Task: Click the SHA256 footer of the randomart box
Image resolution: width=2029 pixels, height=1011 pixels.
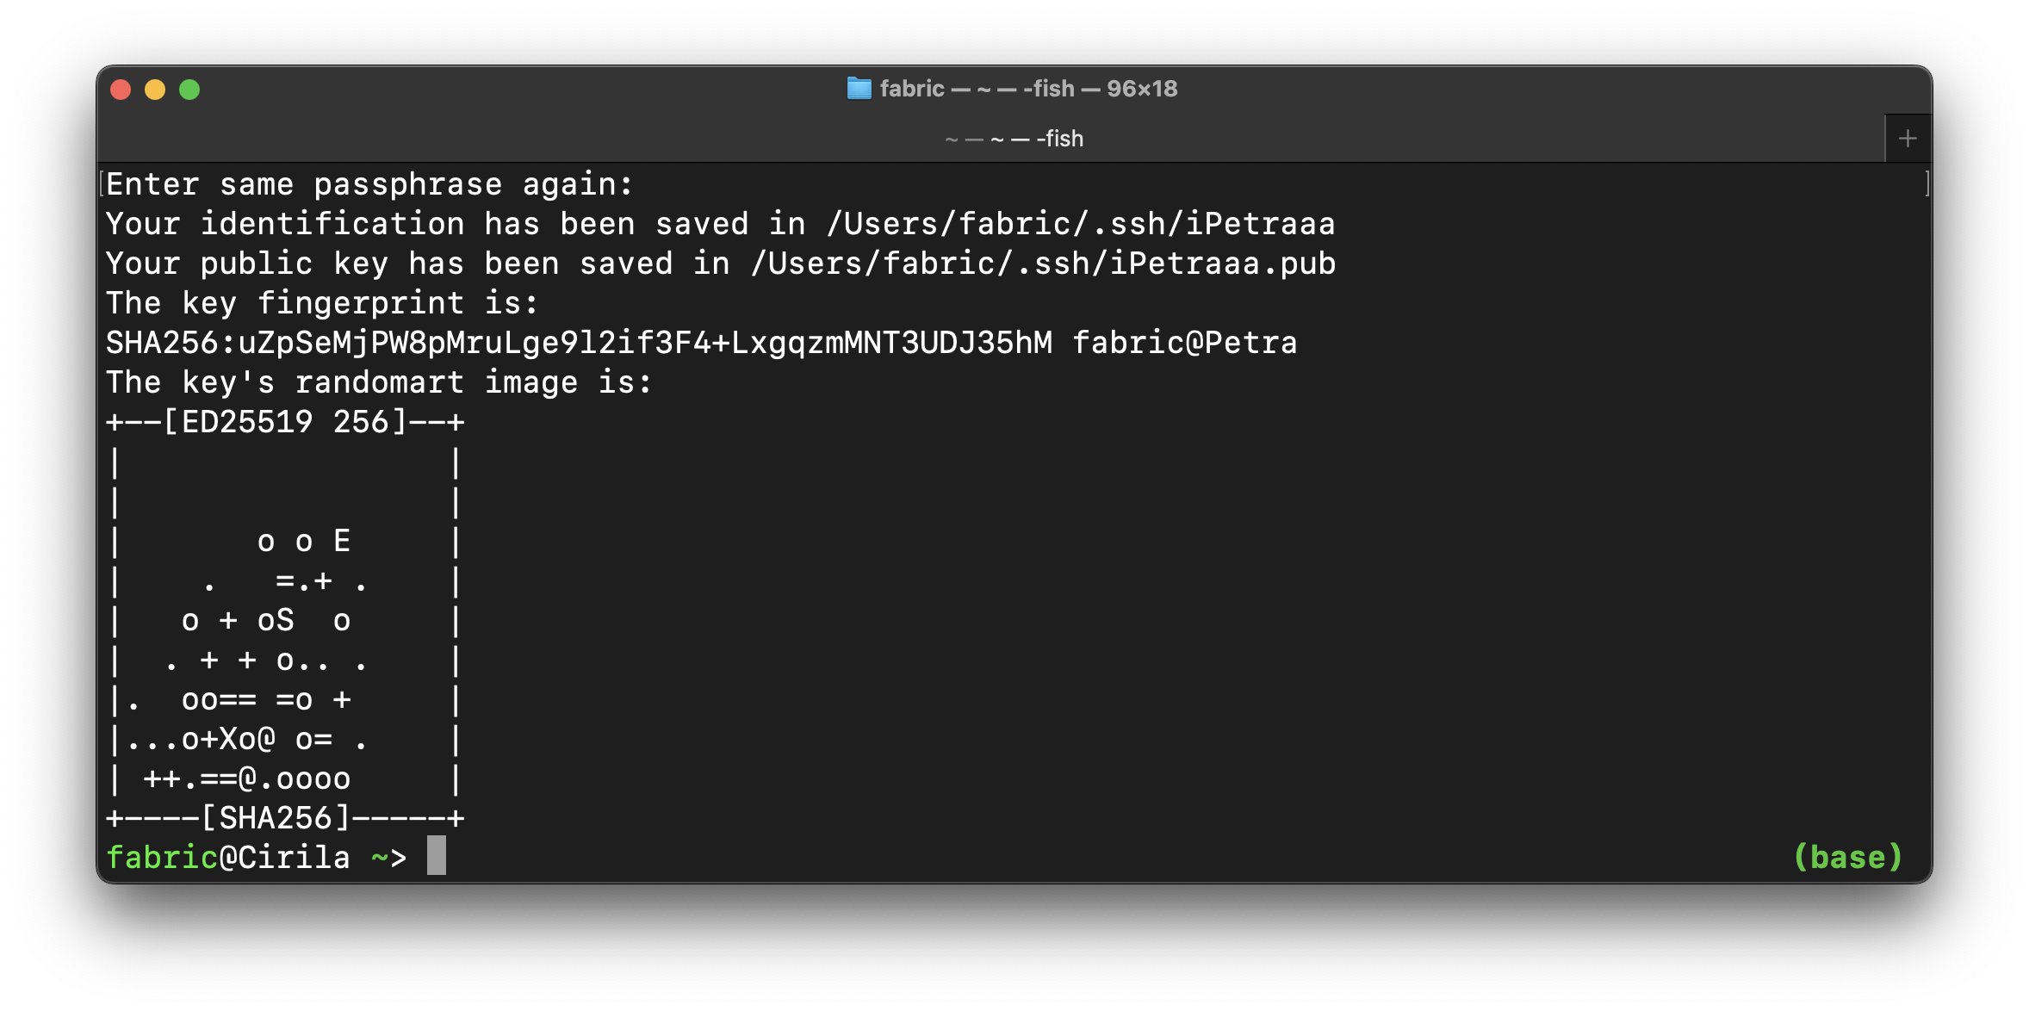Action: tap(284, 817)
